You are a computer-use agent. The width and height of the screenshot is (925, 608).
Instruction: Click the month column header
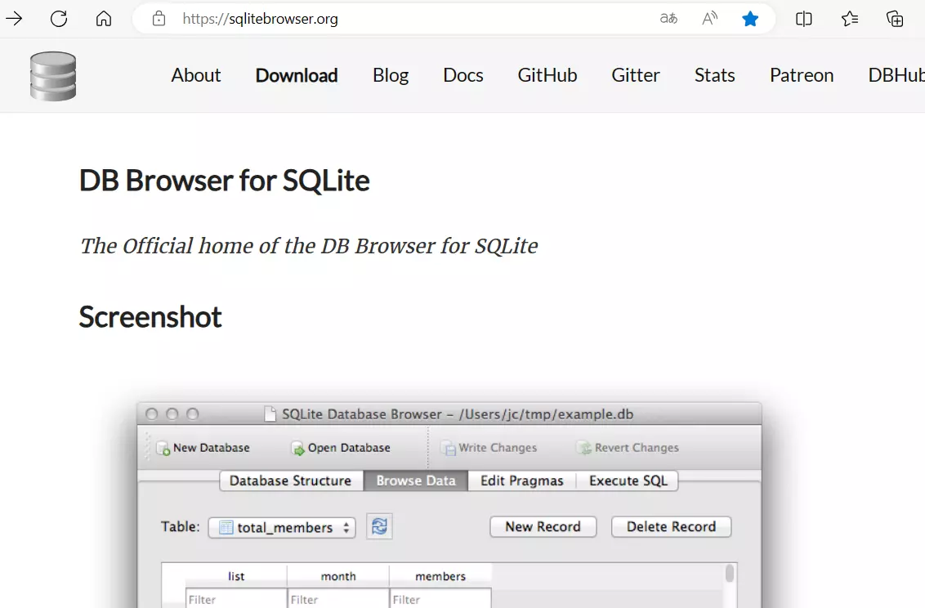(338, 576)
